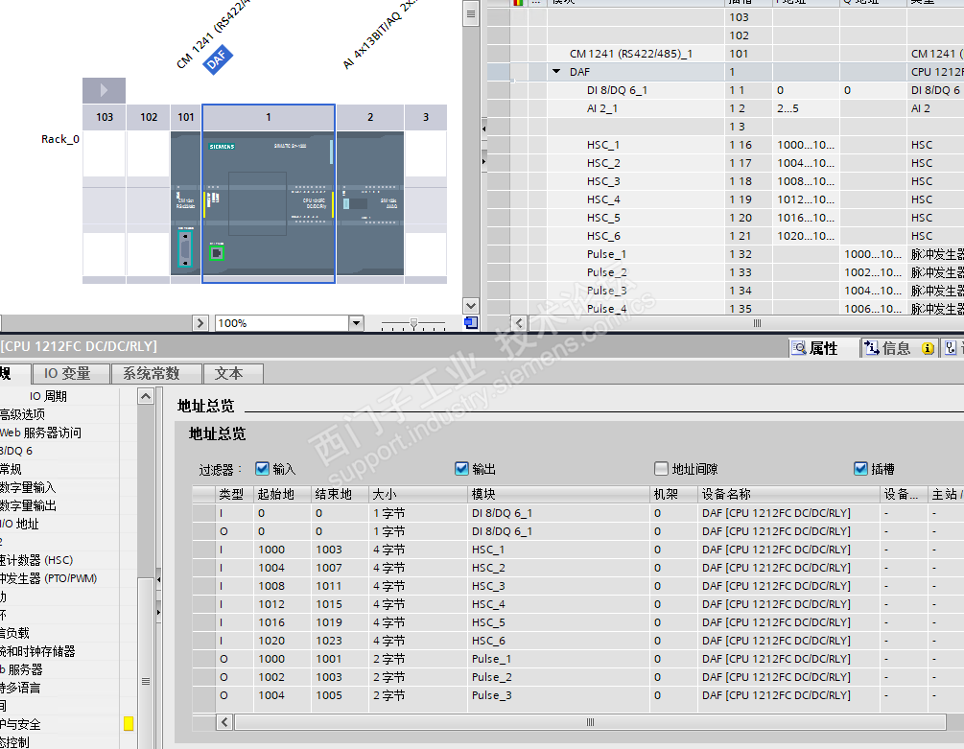Select 数字量输出 in the properties tree
The image size is (964, 749).
pyautogui.click(x=28, y=505)
